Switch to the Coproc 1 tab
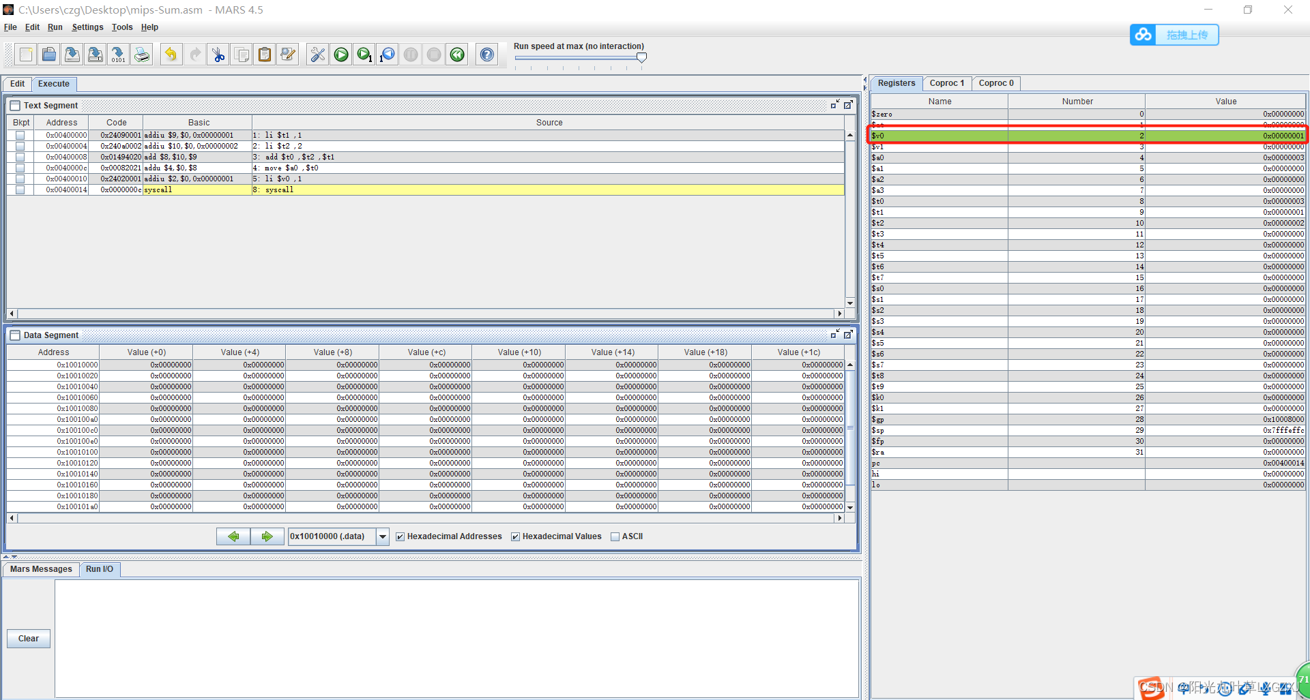 coord(947,83)
